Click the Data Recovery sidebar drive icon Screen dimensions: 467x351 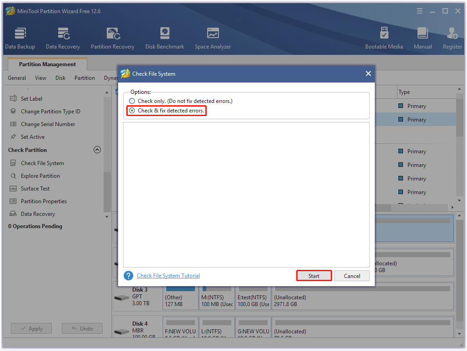[x=13, y=214]
